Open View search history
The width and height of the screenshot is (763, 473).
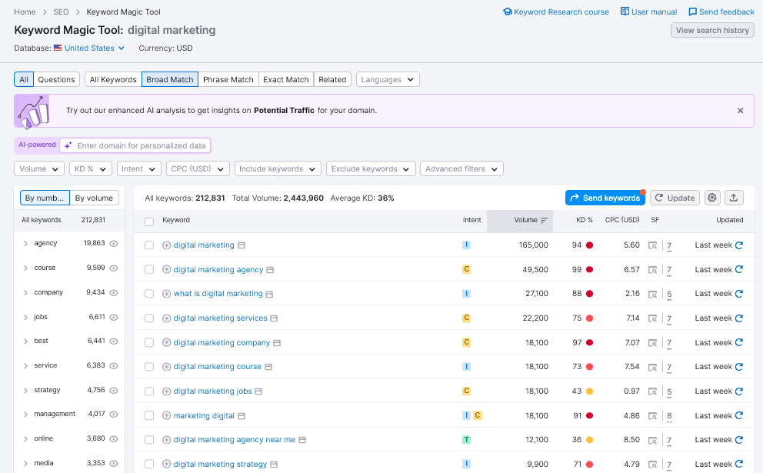[712, 30]
